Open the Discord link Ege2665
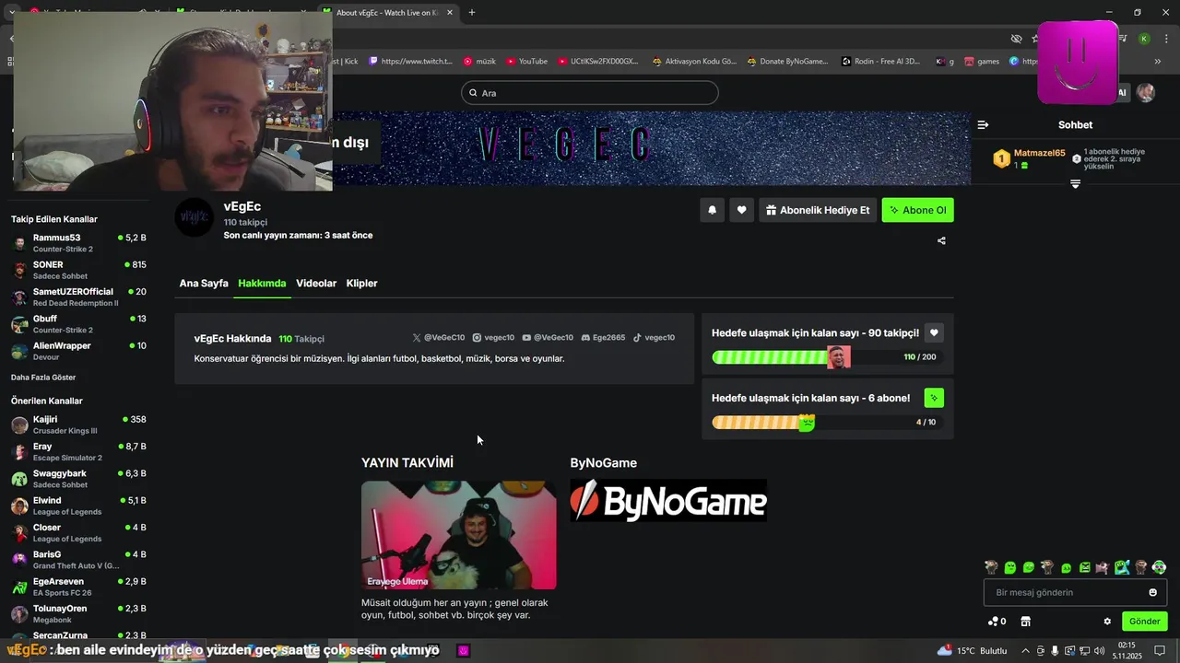 [x=603, y=338]
